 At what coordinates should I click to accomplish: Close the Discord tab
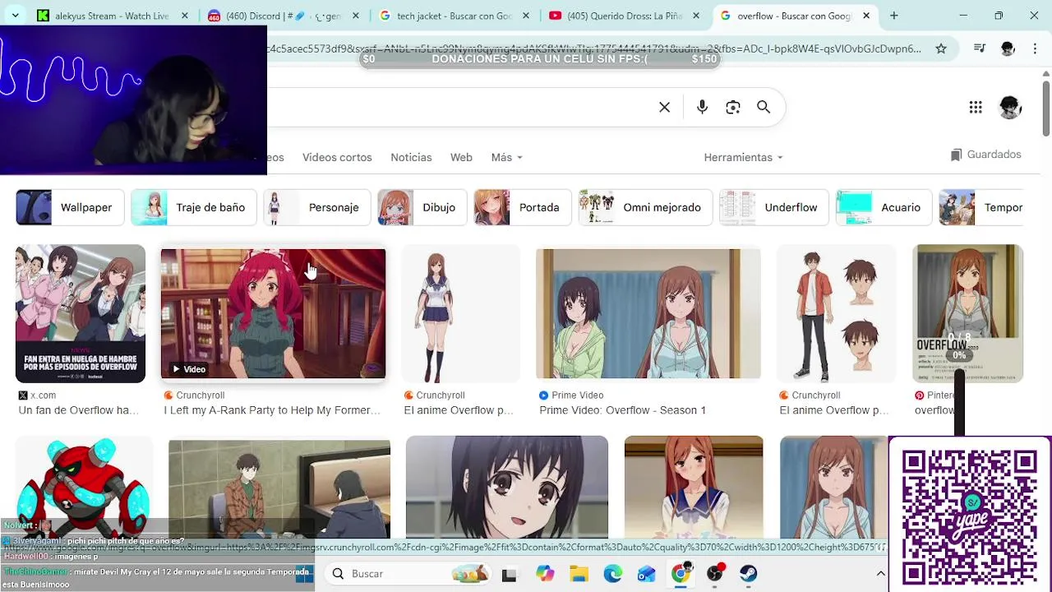[x=356, y=16]
